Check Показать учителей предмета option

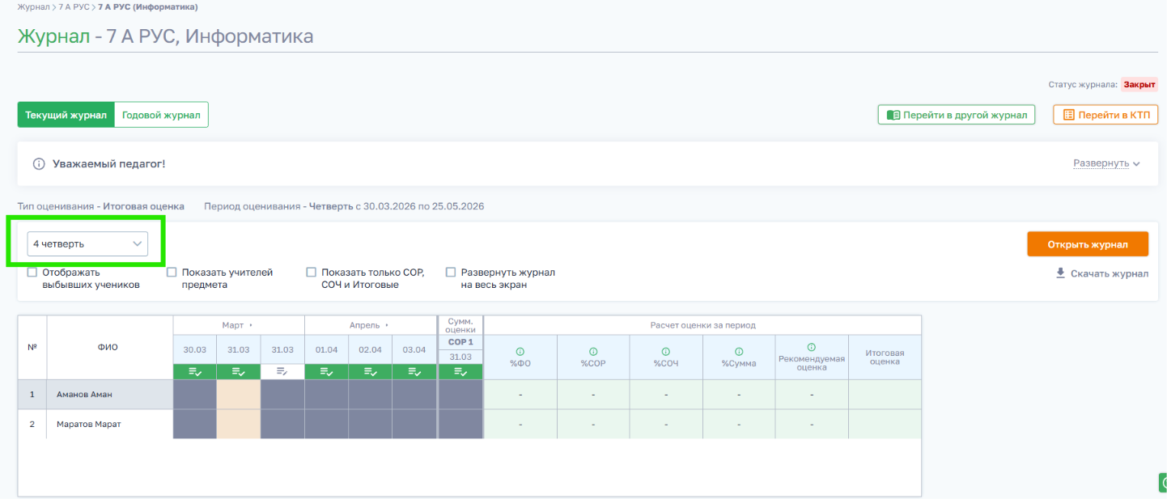[172, 273]
